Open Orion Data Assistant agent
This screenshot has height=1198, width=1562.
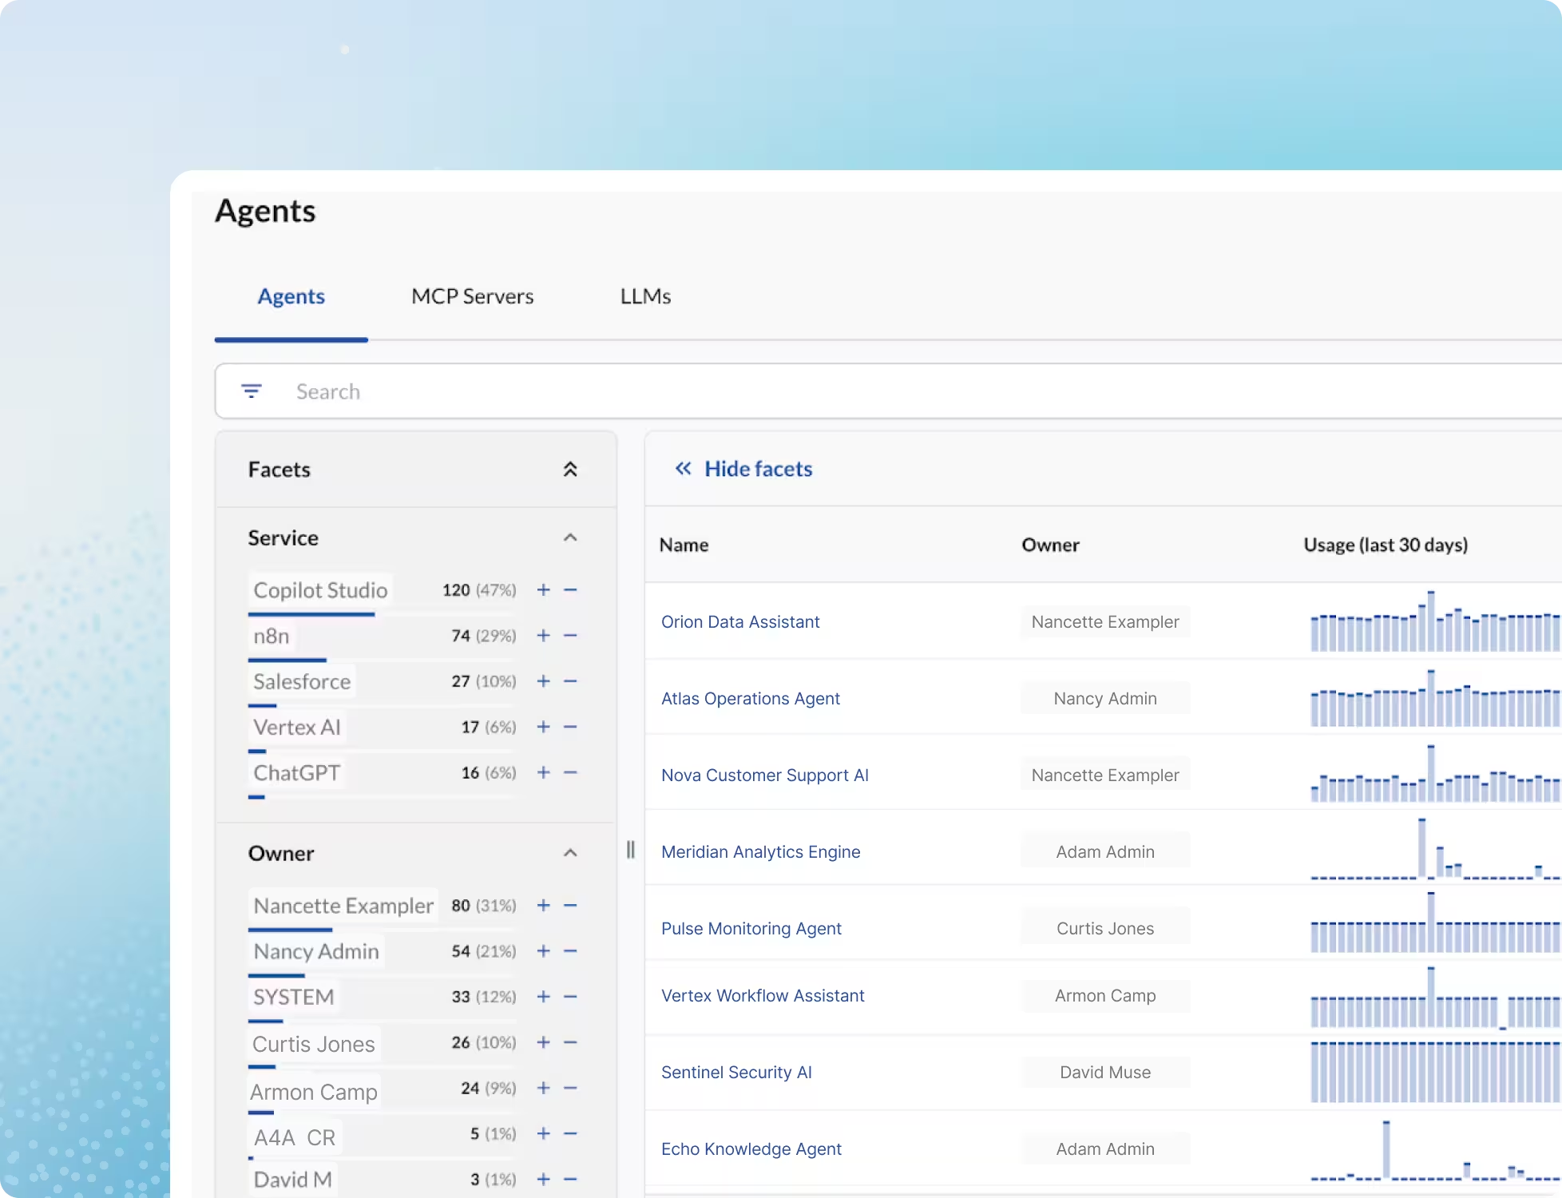tap(740, 622)
